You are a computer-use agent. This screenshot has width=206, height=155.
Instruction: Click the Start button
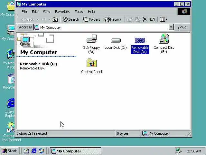(9, 151)
